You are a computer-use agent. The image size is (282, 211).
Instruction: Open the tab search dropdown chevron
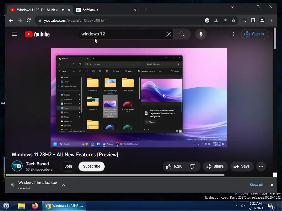click(x=232, y=7)
